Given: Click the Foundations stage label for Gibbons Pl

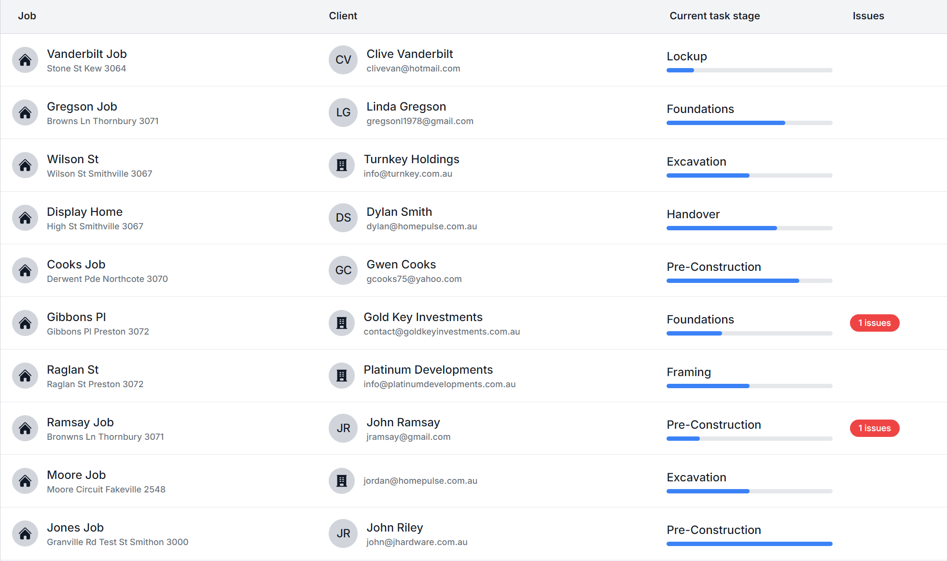Looking at the screenshot, I should coord(700,320).
